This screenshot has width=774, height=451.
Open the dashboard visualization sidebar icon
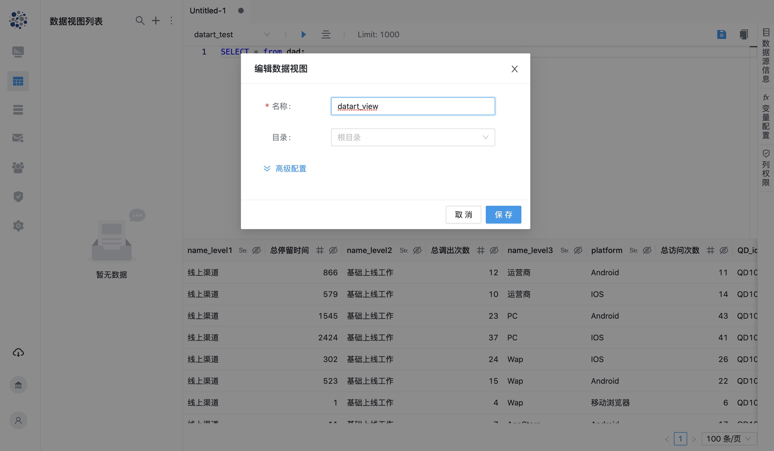tap(18, 52)
